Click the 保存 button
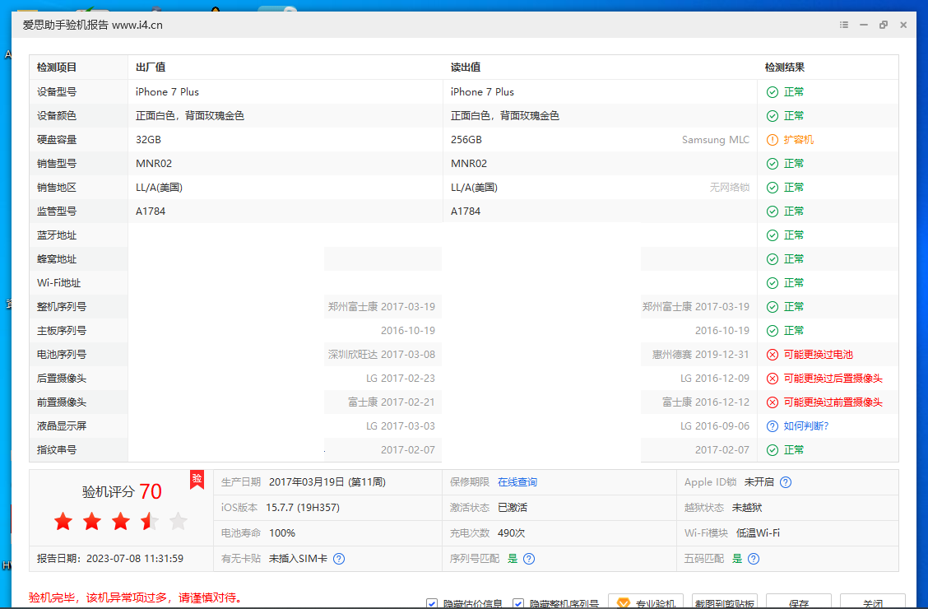Image resolution: width=928 pixels, height=609 pixels. point(798,603)
